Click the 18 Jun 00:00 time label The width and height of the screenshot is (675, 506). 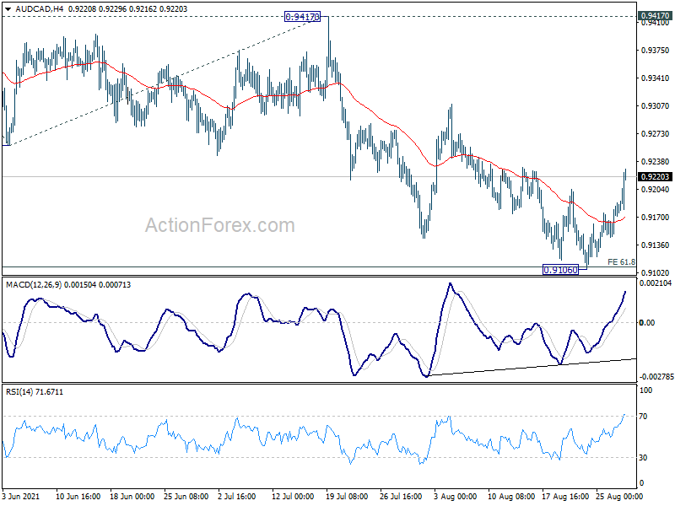(132, 497)
